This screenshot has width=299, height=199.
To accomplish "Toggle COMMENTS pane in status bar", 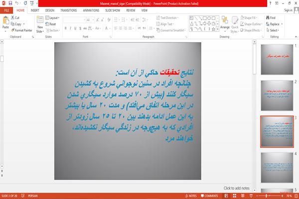I will point(209,196).
